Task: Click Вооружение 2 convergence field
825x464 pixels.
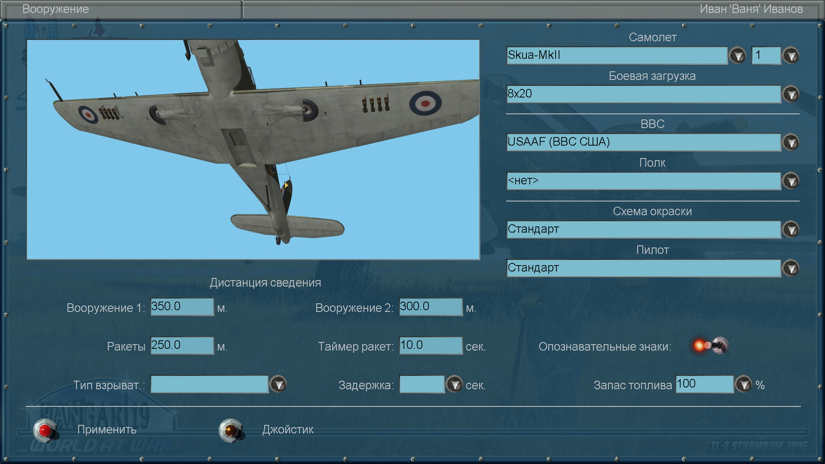Action: click(431, 307)
